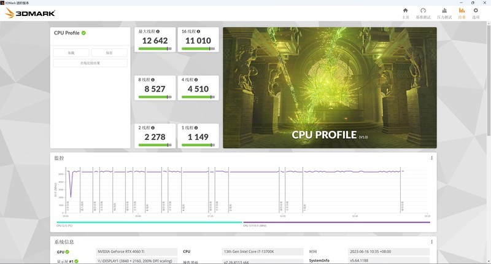
Task: Click green check icon next to GPU label
Action: (68, 252)
